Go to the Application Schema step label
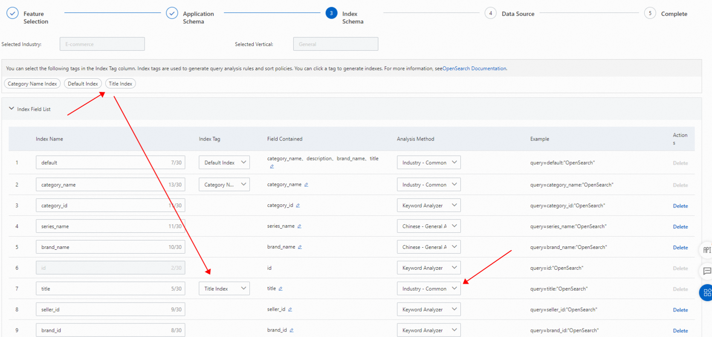The height and width of the screenshot is (337, 712). (198, 17)
